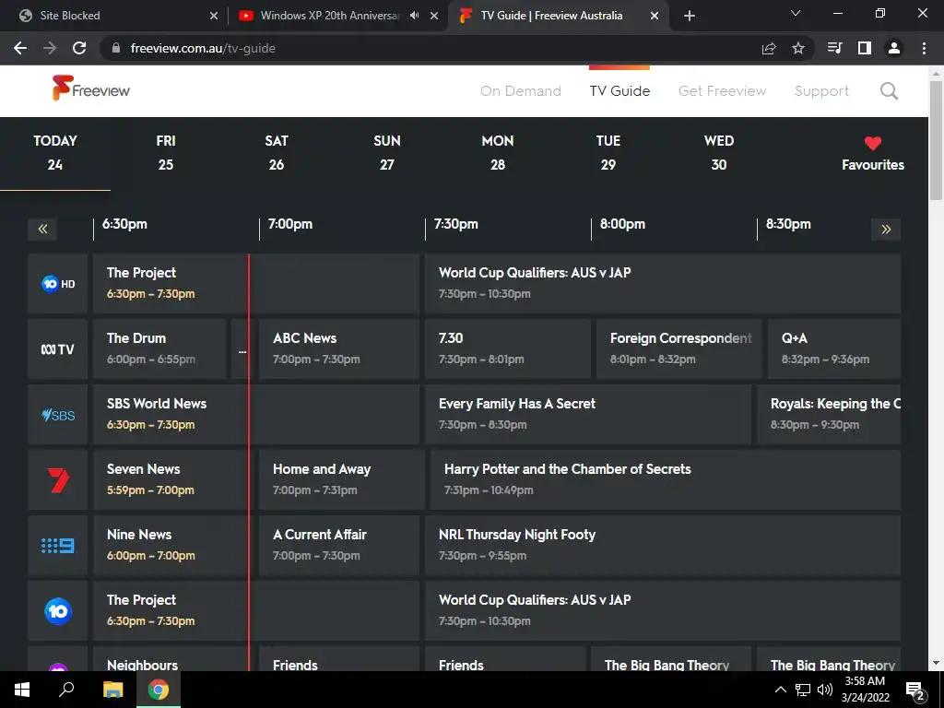Open notification center in taskbar

click(915, 690)
